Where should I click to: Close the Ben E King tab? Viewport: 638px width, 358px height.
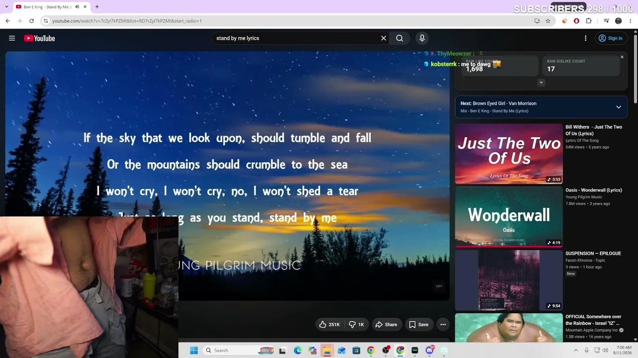[85, 7]
